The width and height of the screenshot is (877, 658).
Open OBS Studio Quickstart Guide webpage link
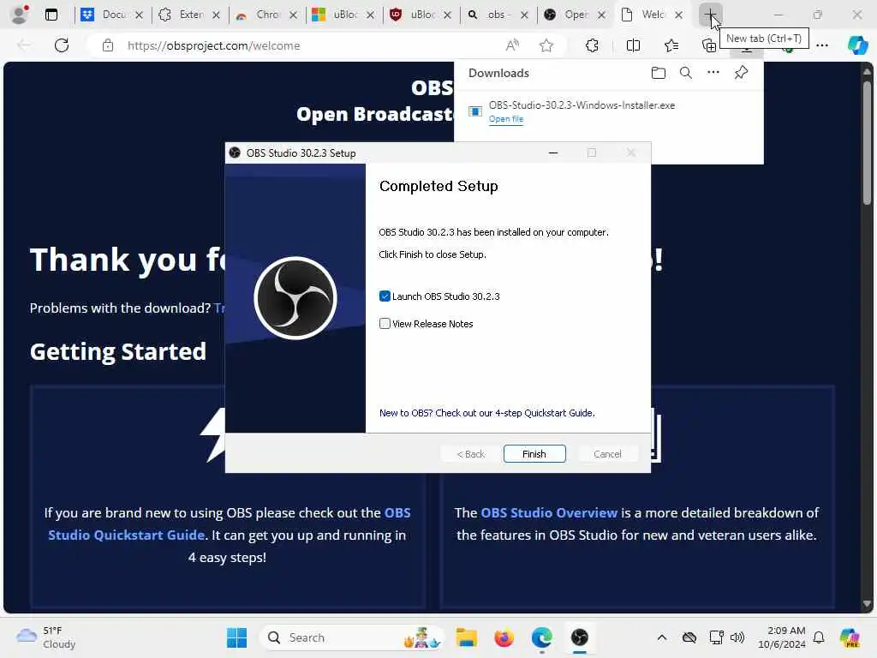230,523
